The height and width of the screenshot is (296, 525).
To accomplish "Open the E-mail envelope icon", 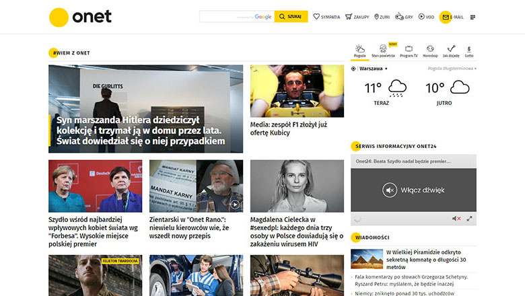I will [x=445, y=17].
